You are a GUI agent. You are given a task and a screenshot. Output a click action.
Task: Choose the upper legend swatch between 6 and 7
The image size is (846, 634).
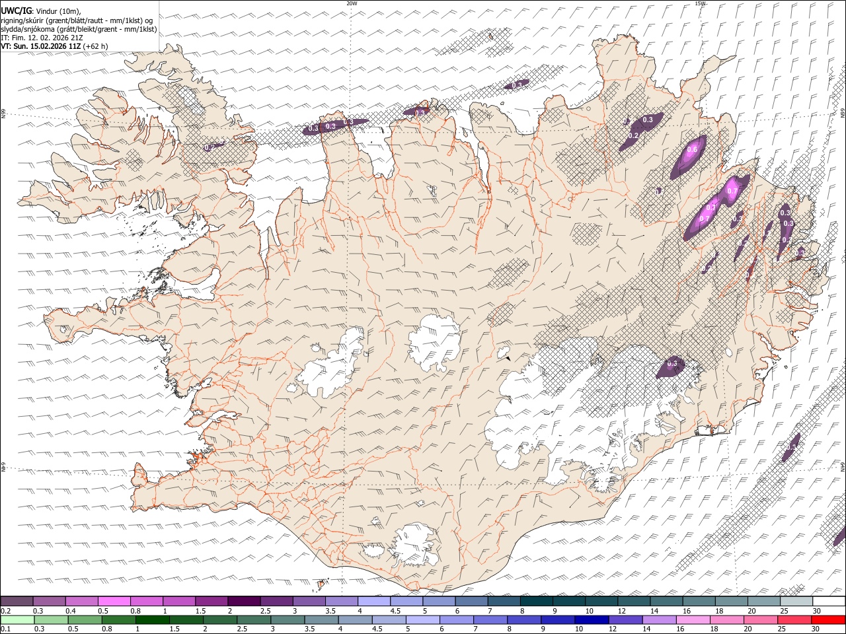coord(471,602)
